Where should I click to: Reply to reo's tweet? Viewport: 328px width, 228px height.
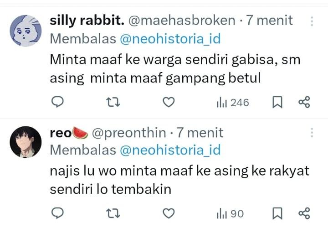point(56,213)
